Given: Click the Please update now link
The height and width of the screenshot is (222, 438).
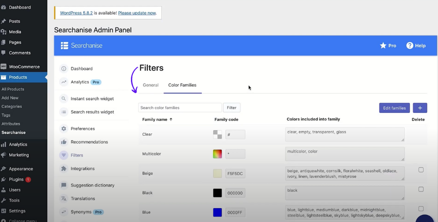Looking at the screenshot, I should [x=137, y=13].
